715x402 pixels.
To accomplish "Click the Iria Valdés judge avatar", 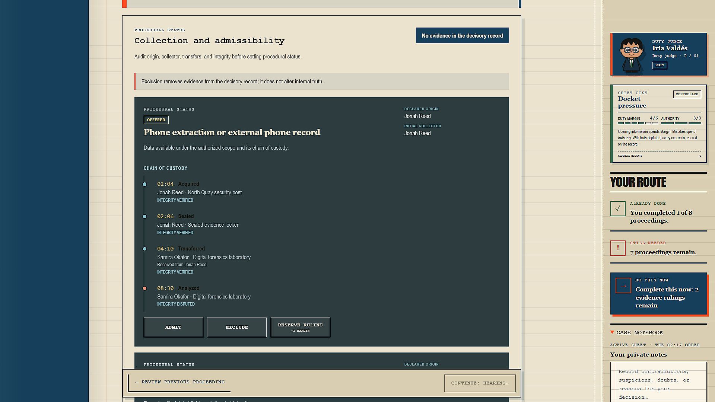I will coord(632,55).
